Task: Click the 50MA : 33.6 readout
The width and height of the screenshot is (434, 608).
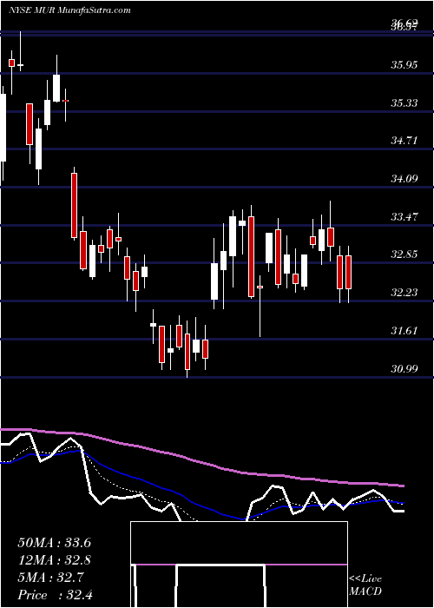Action: pos(54,543)
